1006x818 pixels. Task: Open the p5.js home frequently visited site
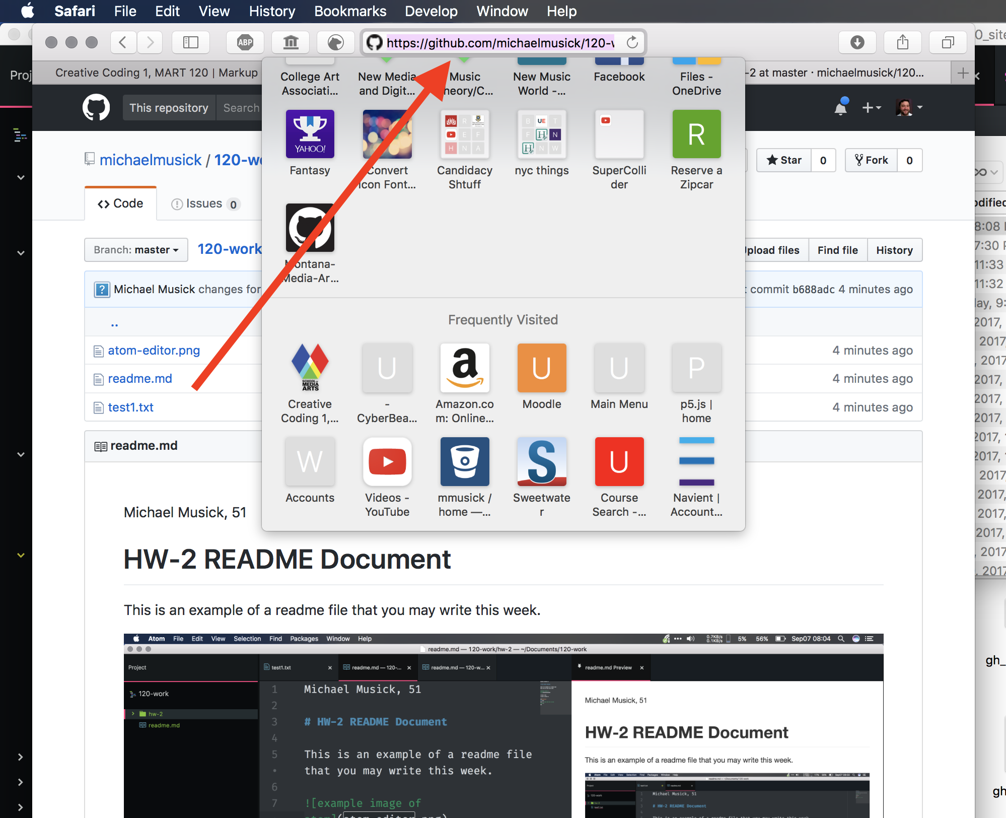click(x=696, y=384)
